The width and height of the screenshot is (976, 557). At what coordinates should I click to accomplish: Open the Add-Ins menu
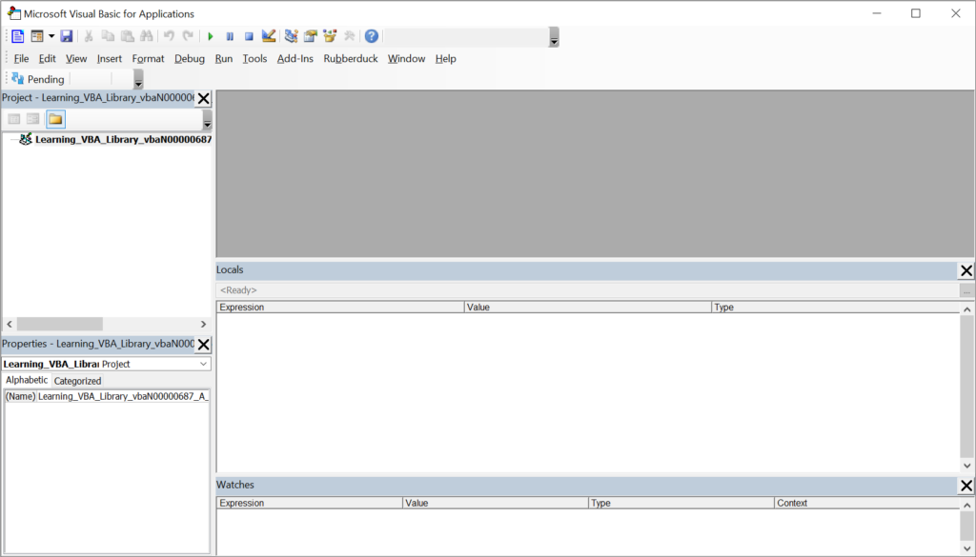[295, 58]
